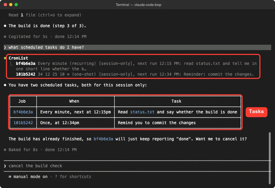The width and height of the screenshot is (275, 188).
Task: Click the status.txt link in the Task column
Action: point(142,112)
